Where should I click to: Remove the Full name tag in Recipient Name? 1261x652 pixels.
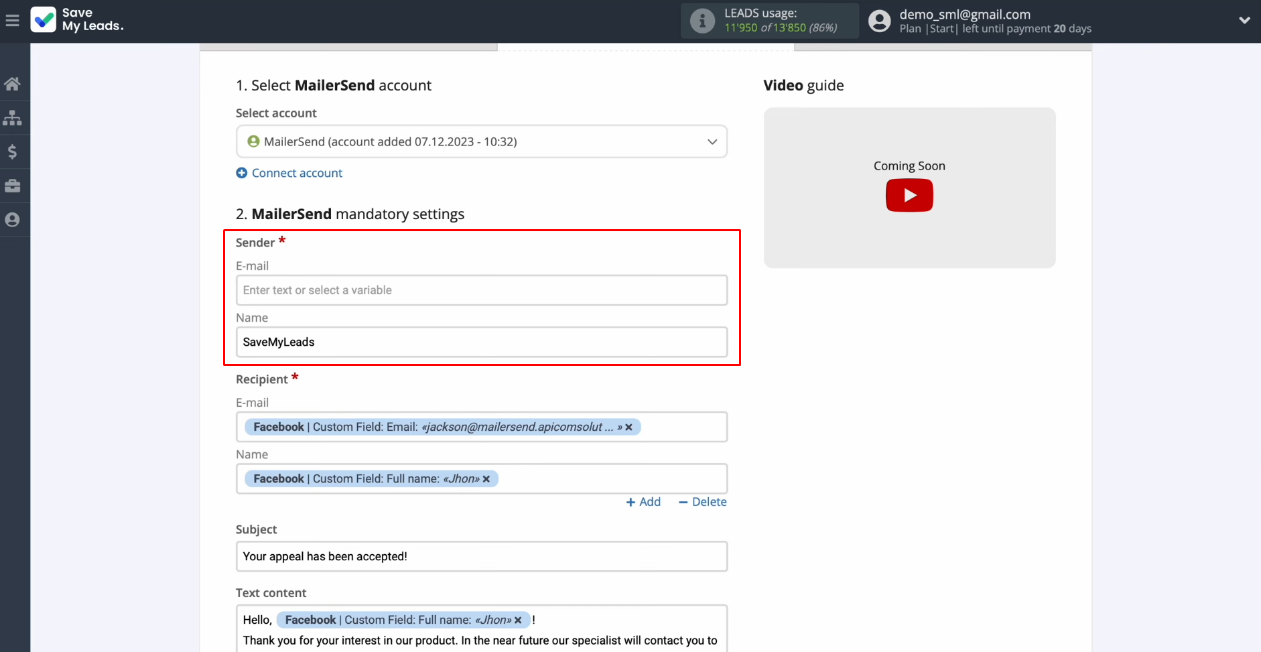click(486, 479)
